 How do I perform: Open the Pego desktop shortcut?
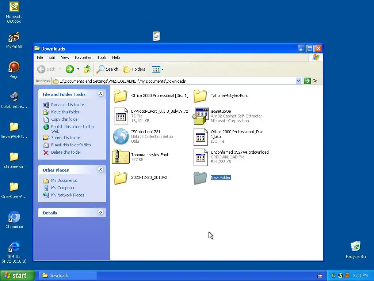point(14,70)
